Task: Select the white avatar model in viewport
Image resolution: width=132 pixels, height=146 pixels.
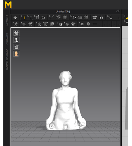Action: pyautogui.click(x=66, y=101)
